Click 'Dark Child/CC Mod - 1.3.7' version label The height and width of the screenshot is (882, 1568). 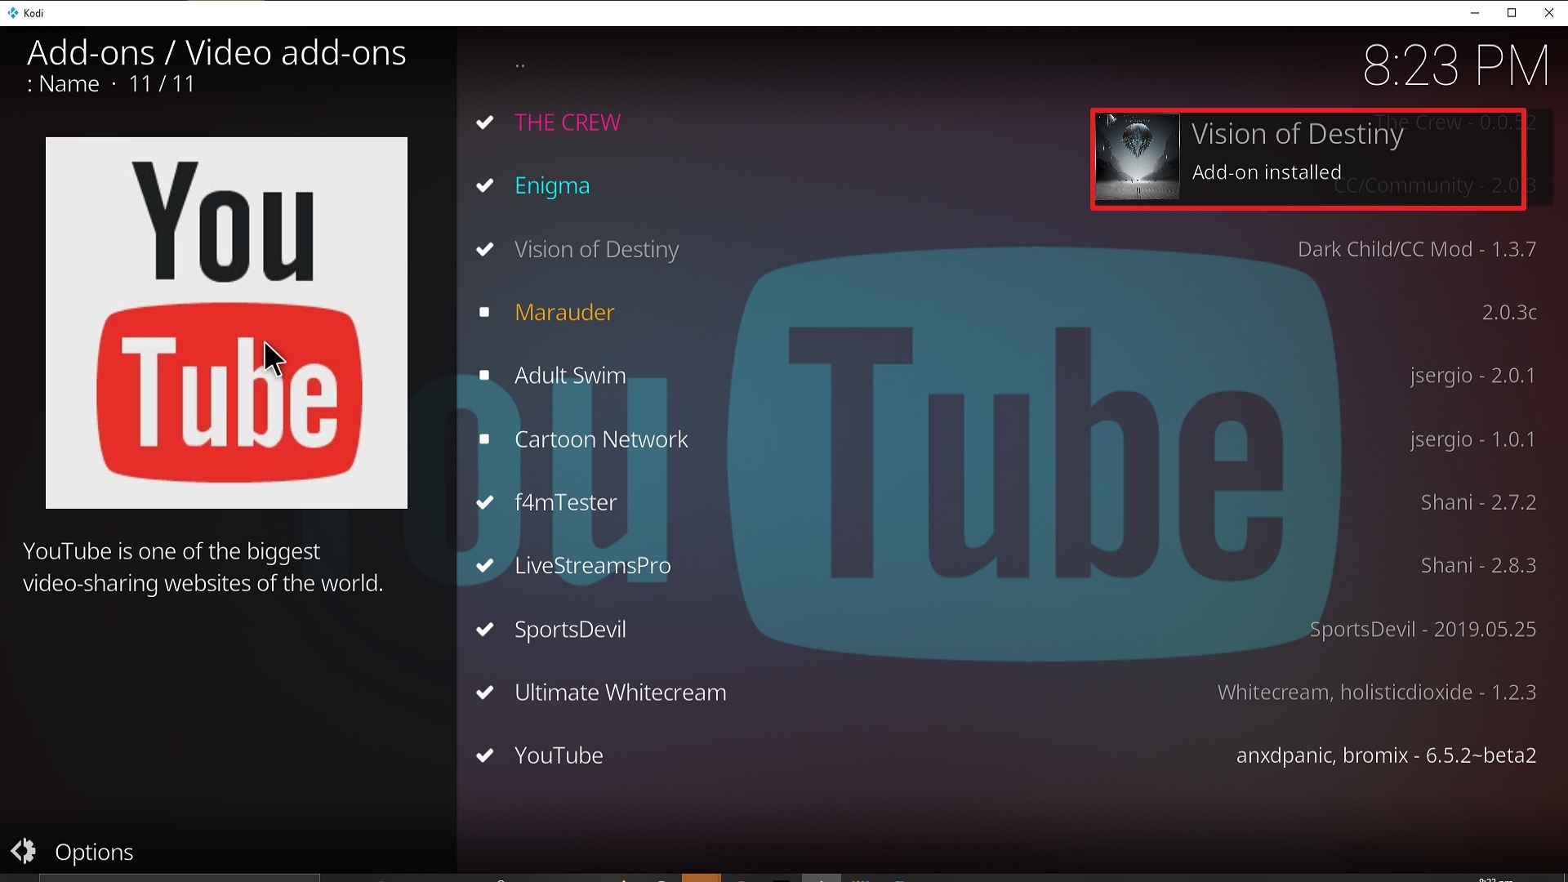pyautogui.click(x=1417, y=250)
